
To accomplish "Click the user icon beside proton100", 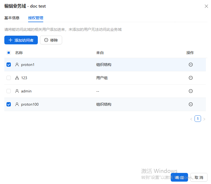I will [x=17, y=104].
